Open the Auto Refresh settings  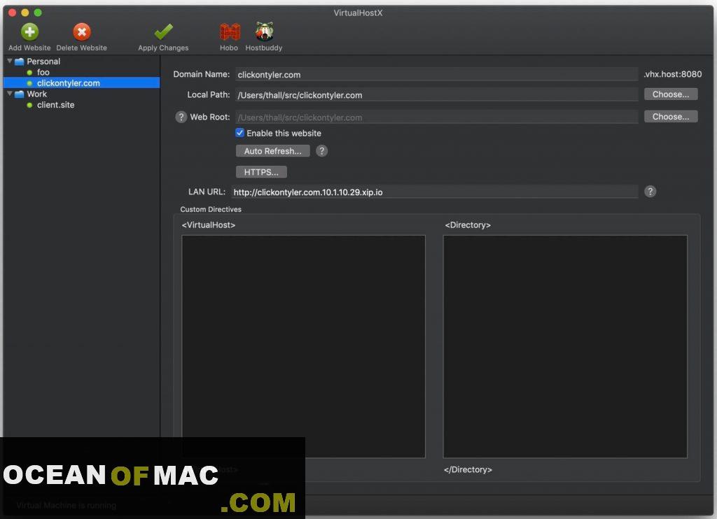pos(272,151)
